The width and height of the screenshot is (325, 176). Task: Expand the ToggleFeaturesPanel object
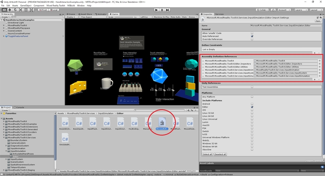click(4, 36)
